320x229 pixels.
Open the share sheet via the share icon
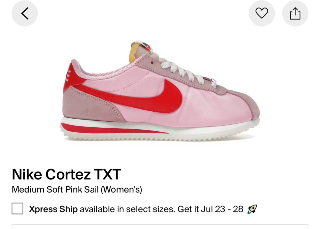tap(295, 13)
